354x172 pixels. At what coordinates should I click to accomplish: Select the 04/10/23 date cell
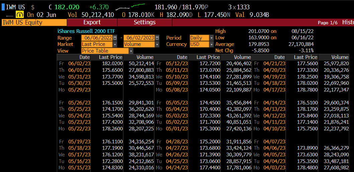coord(274,129)
